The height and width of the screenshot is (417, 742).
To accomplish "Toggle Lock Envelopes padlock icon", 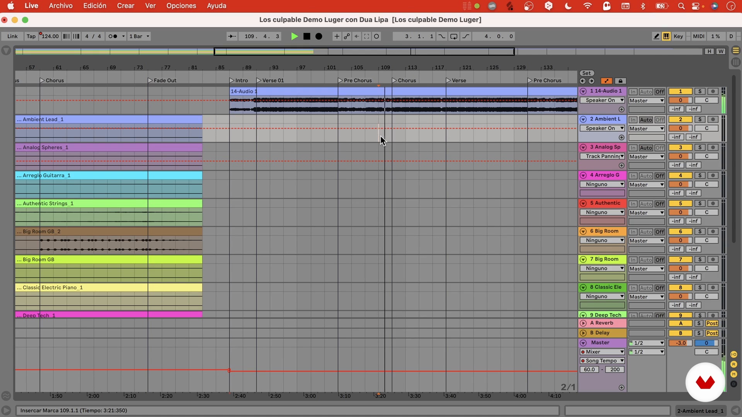I will click(x=620, y=81).
